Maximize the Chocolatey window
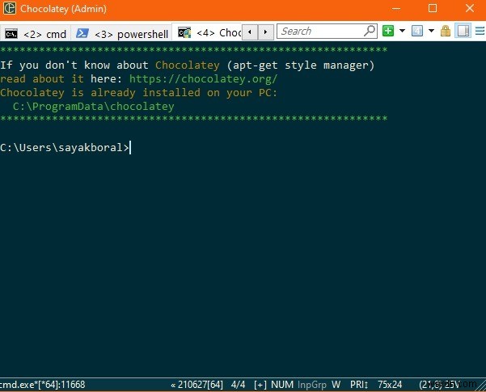486x392 pixels. pos(433,8)
